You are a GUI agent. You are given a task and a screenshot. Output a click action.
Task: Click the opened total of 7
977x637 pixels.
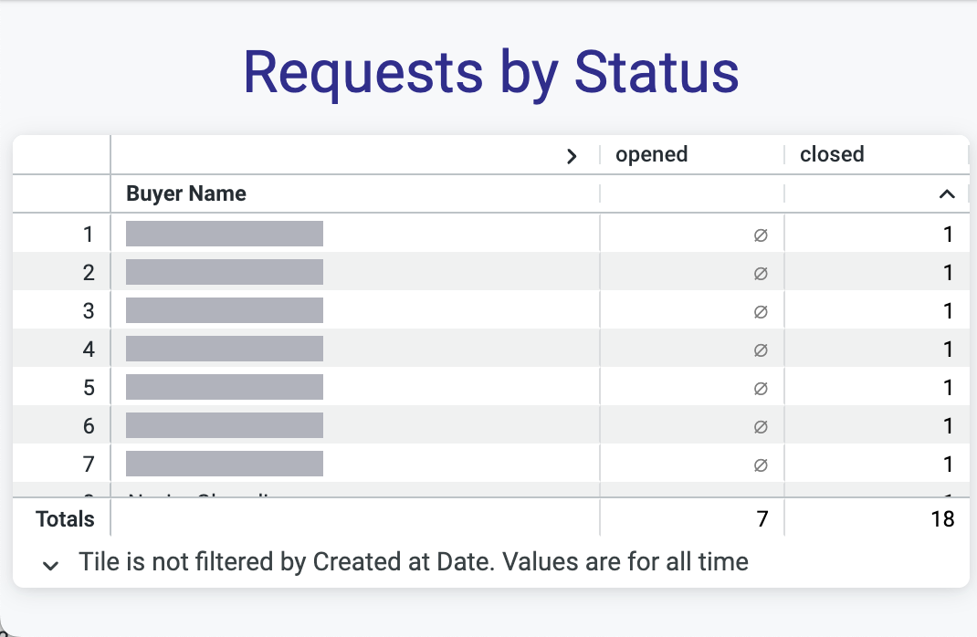click(762, 518)
